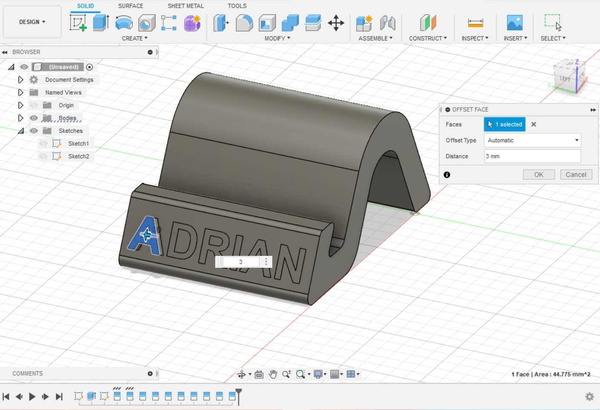The image size is (600, 410).
Task: Expand Document Settings node
Action: 20,80
